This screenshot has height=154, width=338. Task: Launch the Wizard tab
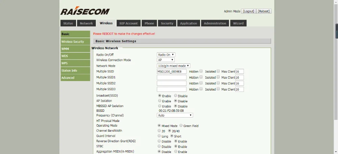238,23
